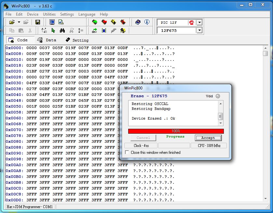Open the File menu
The width and height of the screenshot is (273, 213).
8,14
